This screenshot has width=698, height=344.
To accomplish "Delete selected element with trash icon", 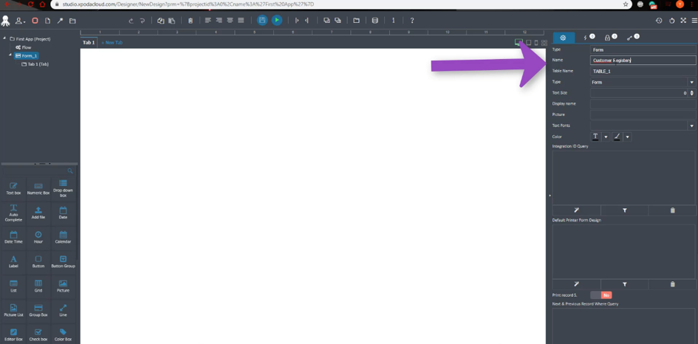I will pos(191,21).
